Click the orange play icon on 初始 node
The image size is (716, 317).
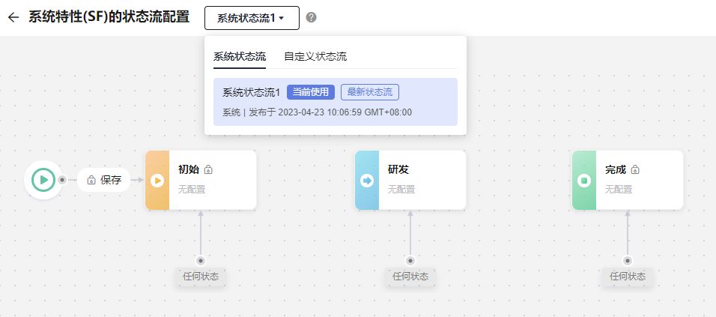click(x=157, y=180)
